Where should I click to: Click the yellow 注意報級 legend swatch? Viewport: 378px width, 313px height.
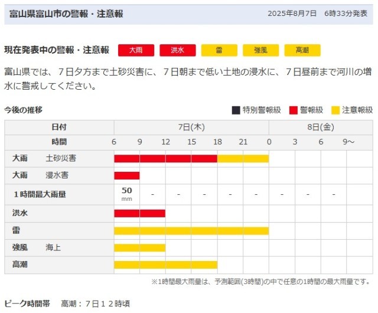[x=335, y=110]
